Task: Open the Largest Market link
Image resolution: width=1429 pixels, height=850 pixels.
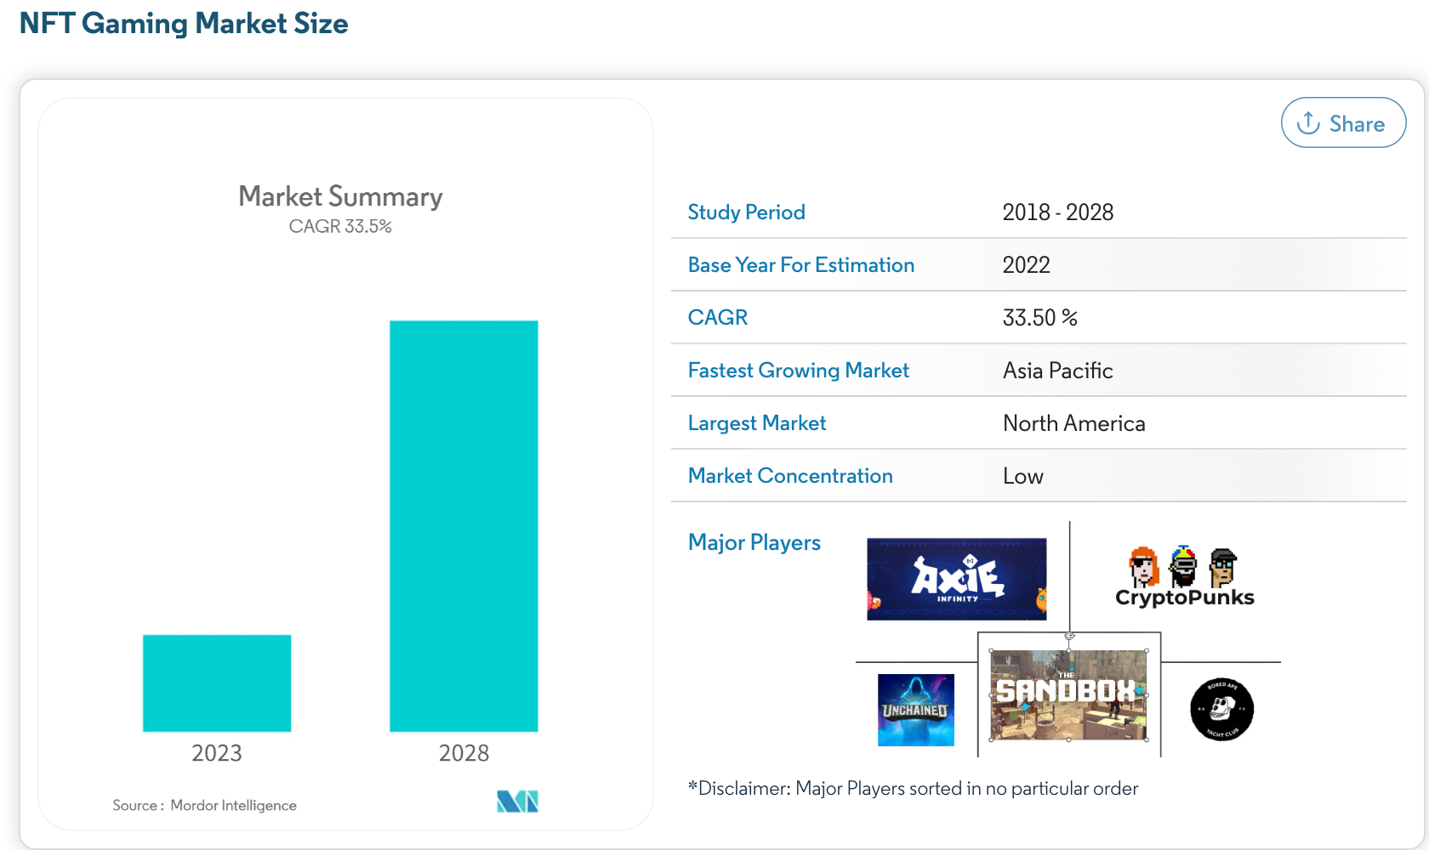Action: pos(756,422)
